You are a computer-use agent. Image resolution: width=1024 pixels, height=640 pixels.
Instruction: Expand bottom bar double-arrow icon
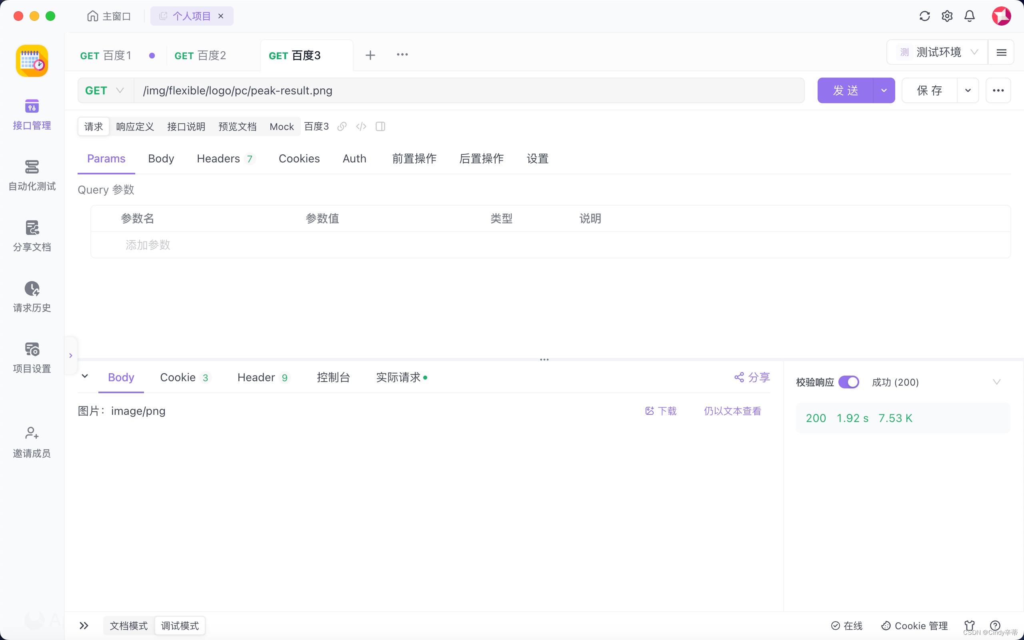pos(84,626)
